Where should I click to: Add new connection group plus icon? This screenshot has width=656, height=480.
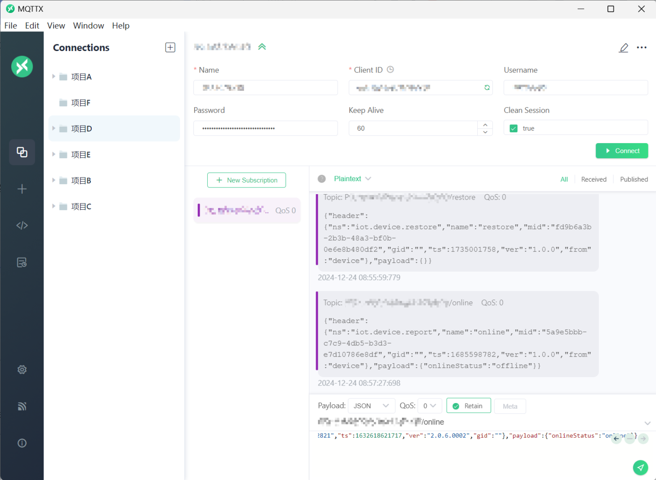170,47
